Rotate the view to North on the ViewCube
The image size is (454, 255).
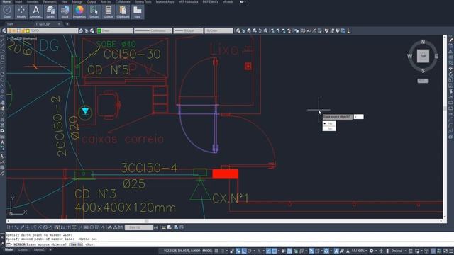click(423, 42)
